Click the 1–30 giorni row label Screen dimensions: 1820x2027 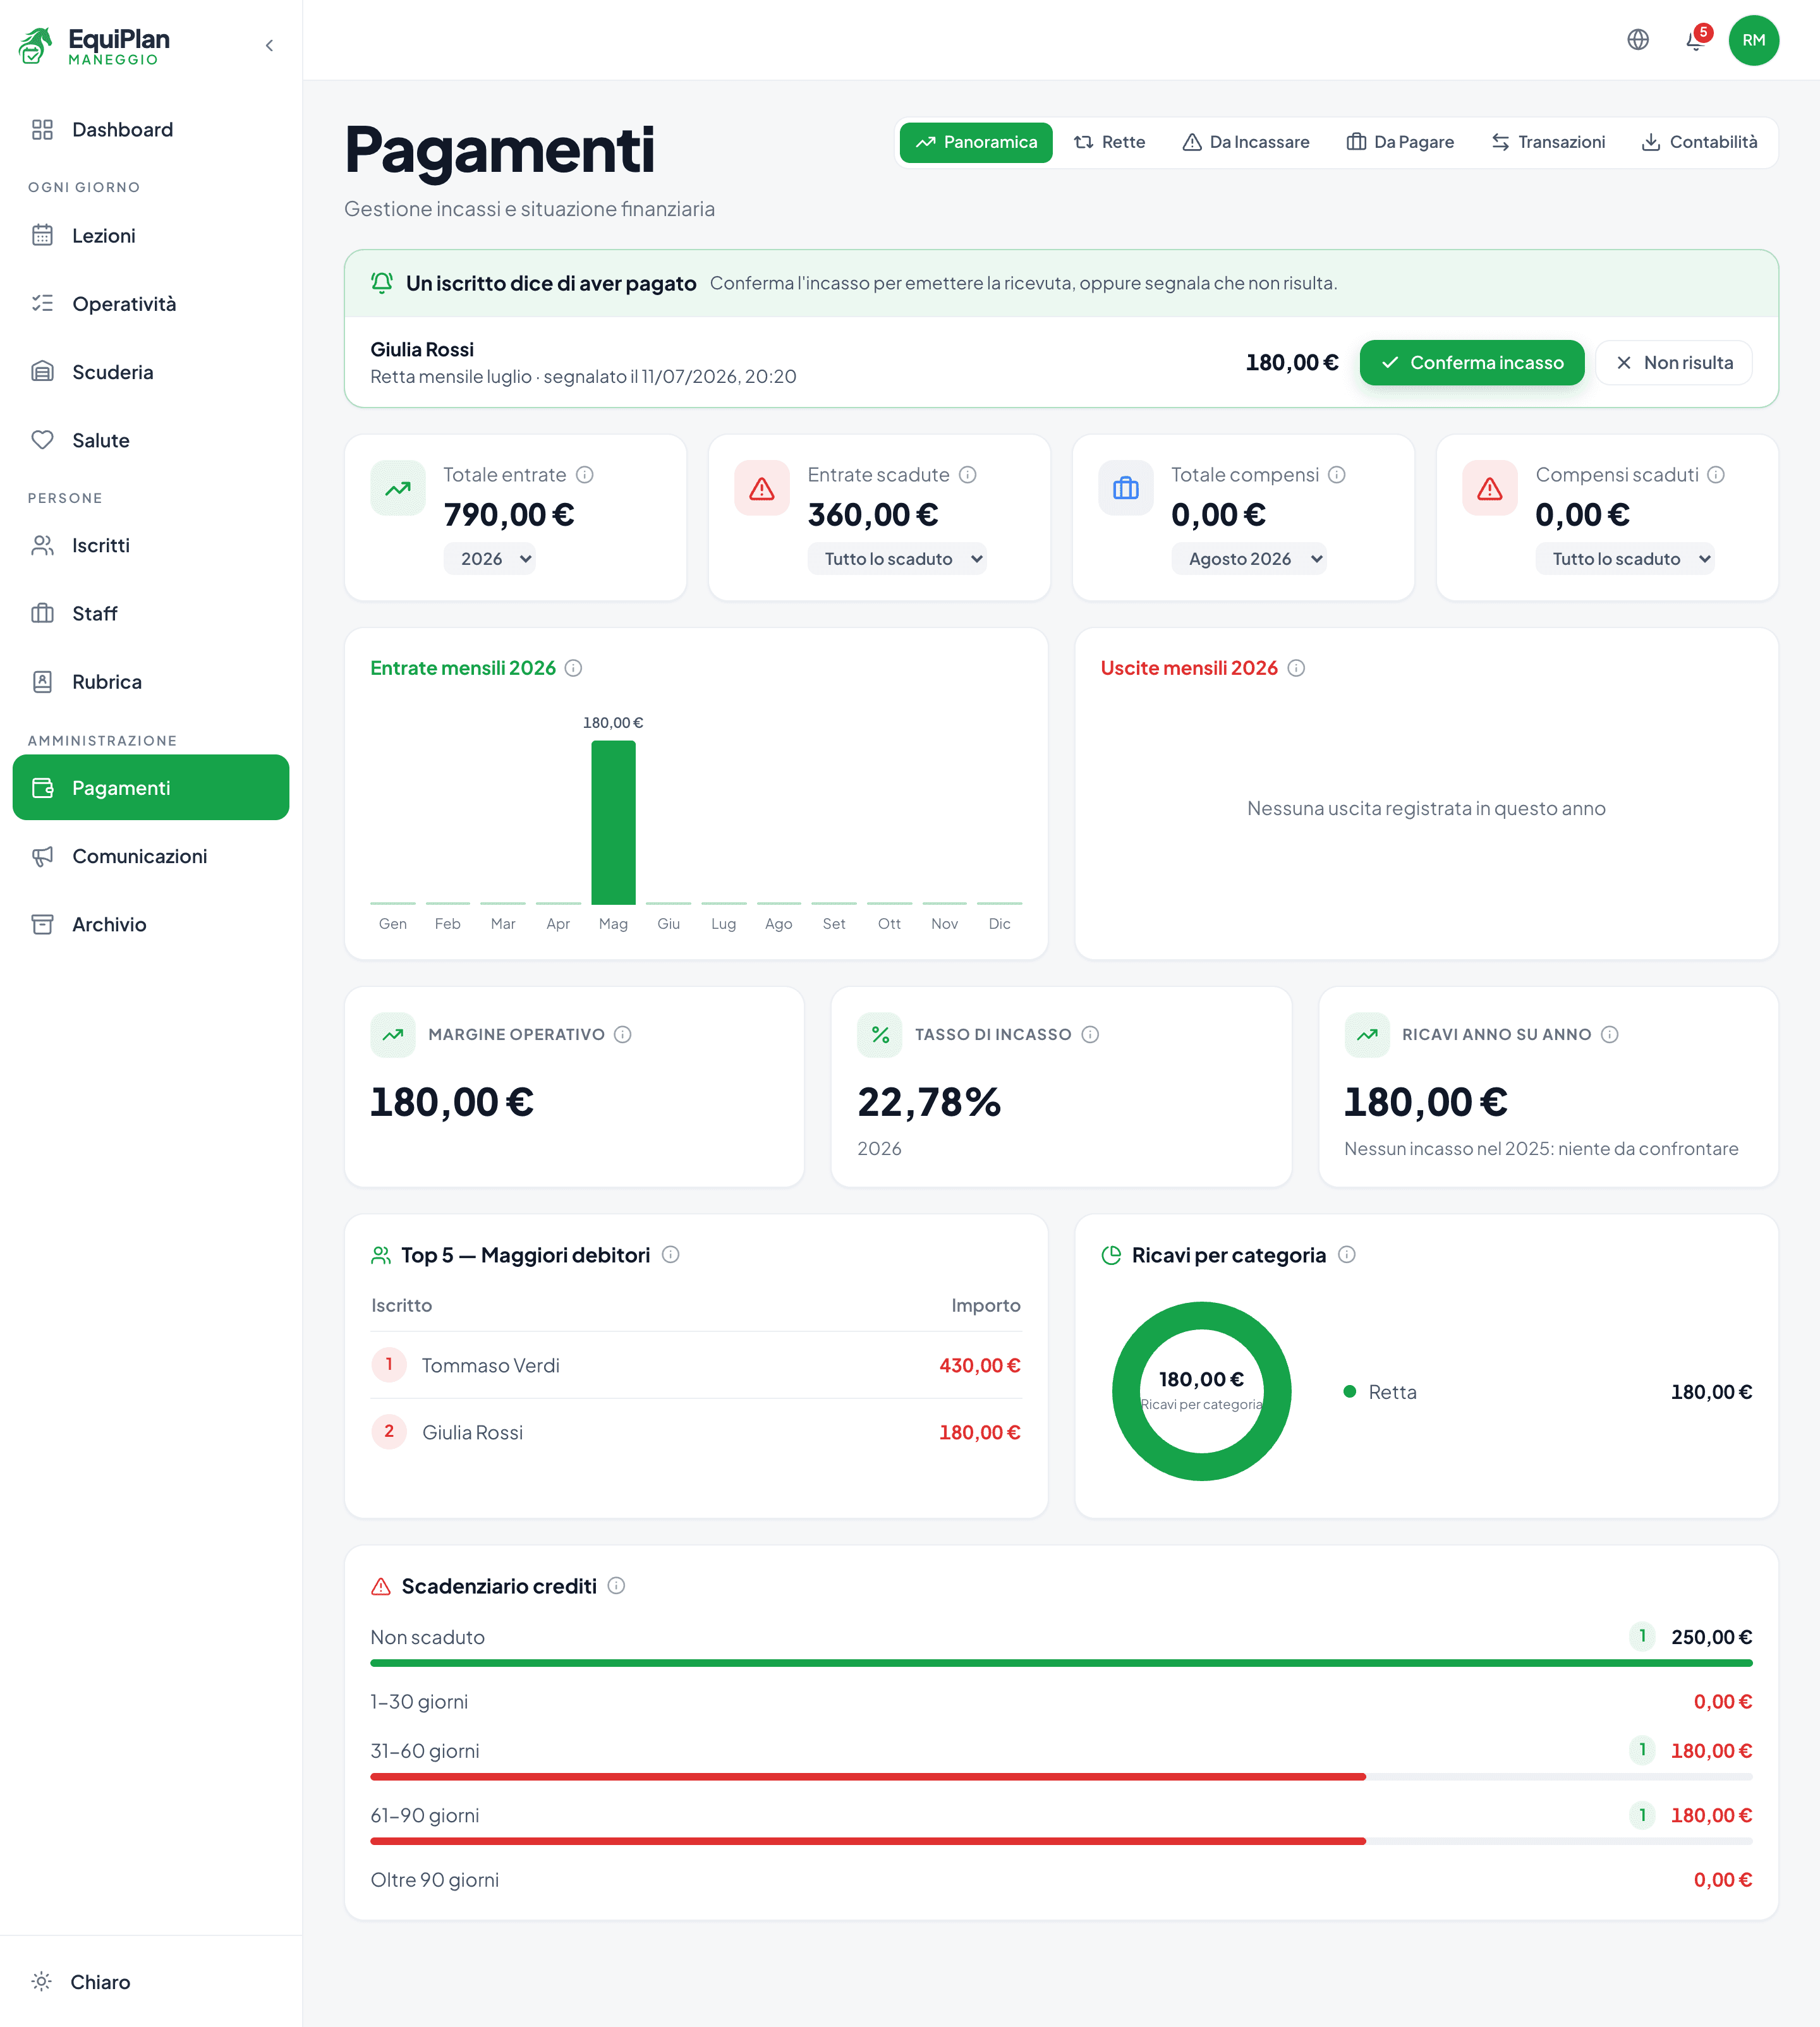click(x=419, y=1702)
